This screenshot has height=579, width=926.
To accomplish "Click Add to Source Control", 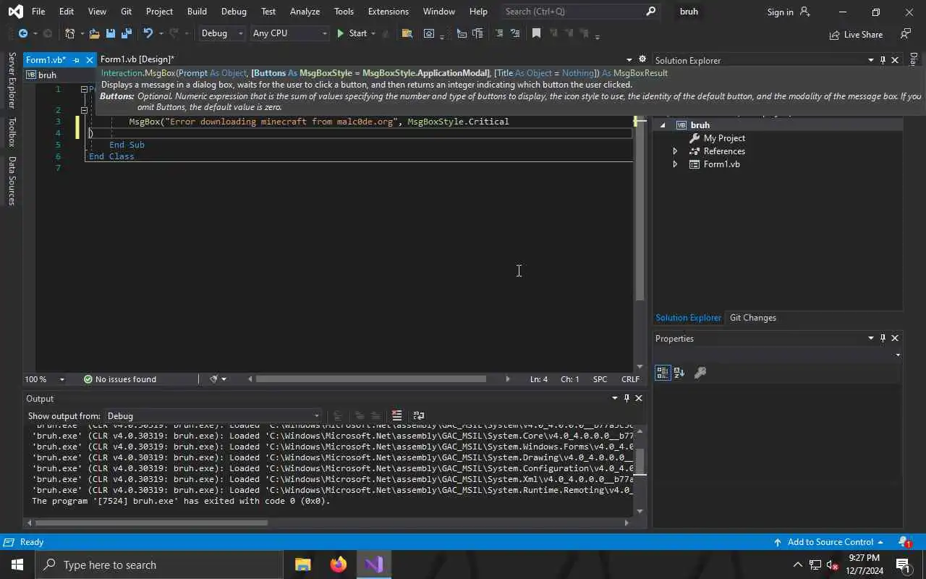I will click(829, 542).
